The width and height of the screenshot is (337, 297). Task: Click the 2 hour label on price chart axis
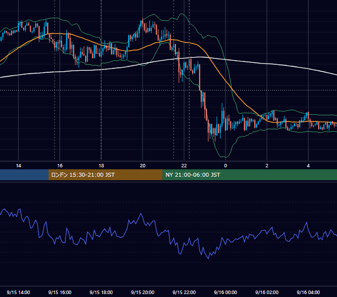pos(267,166)
